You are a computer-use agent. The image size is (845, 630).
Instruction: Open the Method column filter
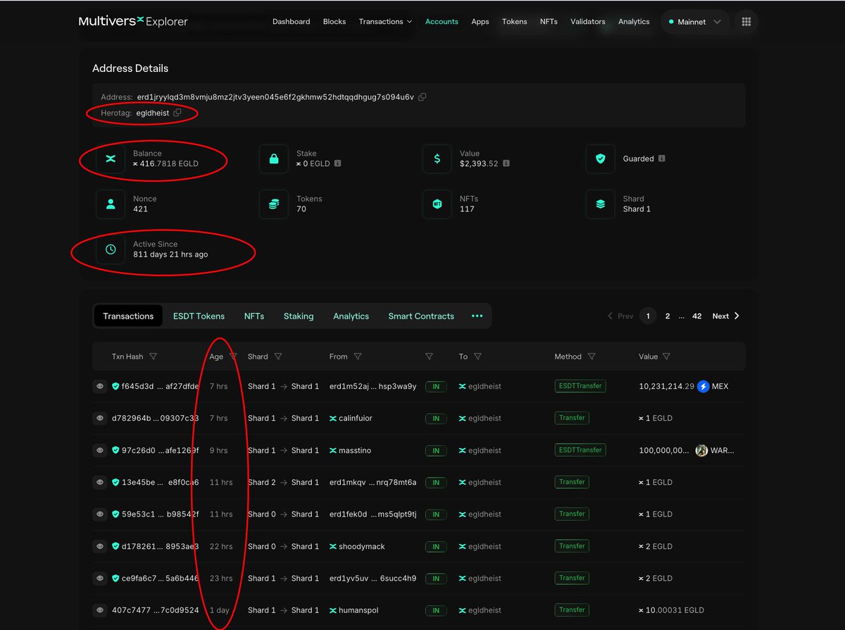[x=591, y=357]
